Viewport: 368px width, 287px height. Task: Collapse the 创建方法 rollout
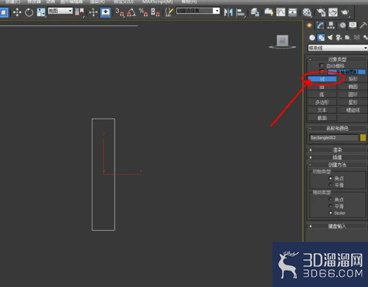tap(337, 165)
